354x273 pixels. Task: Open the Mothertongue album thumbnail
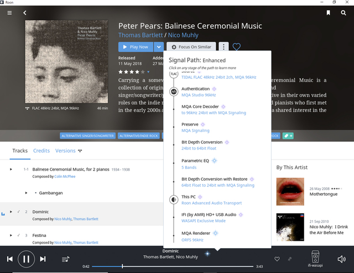click(290, 191)
